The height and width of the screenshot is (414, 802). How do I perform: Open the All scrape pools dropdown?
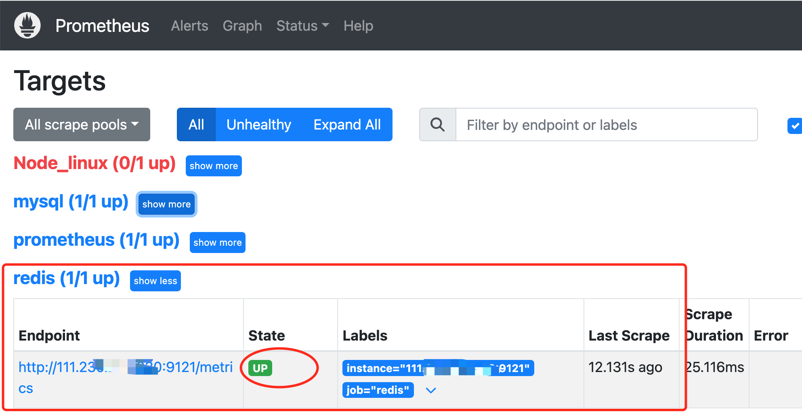(x=82, y=125)
